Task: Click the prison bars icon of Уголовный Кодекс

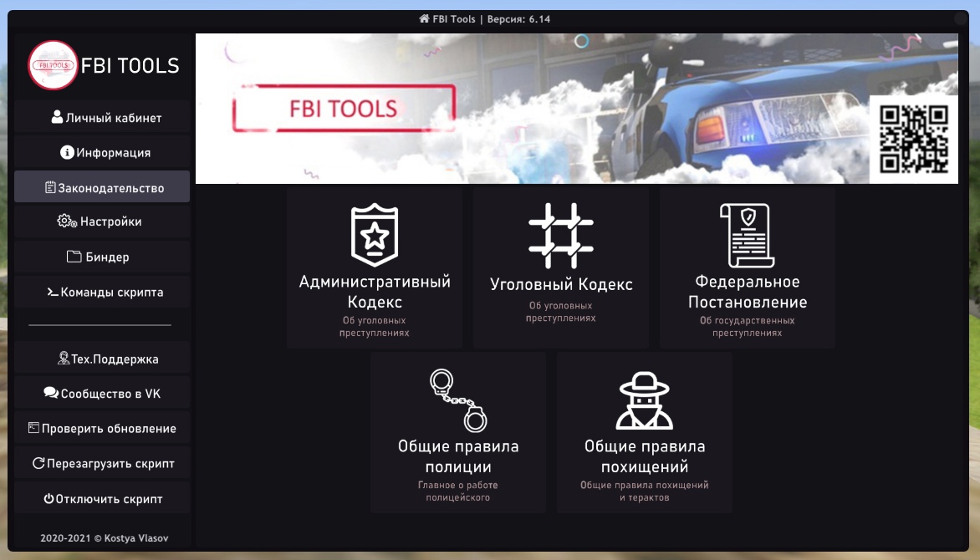Action: 560,236
